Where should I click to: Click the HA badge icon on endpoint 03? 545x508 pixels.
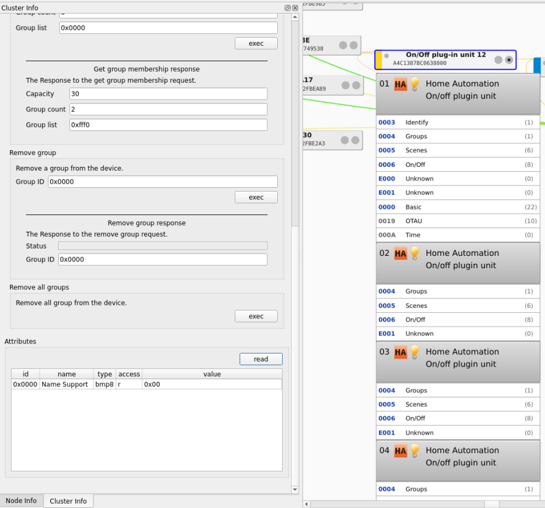click(400, 352)
